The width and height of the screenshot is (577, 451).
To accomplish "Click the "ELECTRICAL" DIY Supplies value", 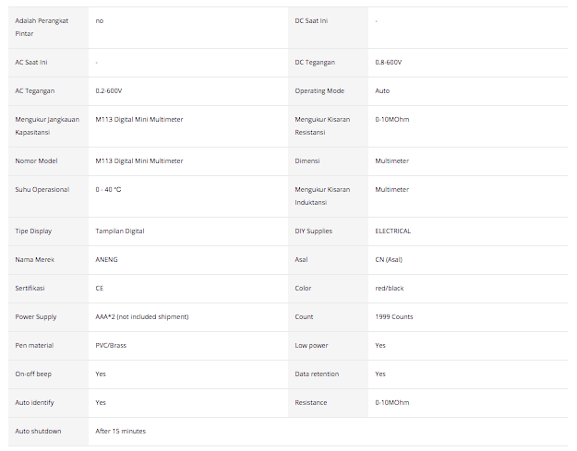I will click(392, 231).
